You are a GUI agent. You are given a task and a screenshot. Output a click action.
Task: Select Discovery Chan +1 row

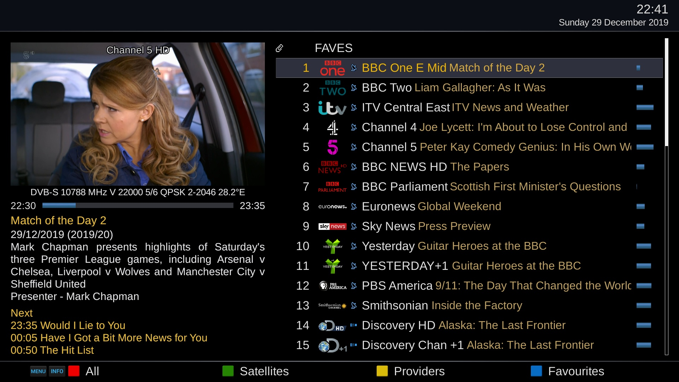469,345
